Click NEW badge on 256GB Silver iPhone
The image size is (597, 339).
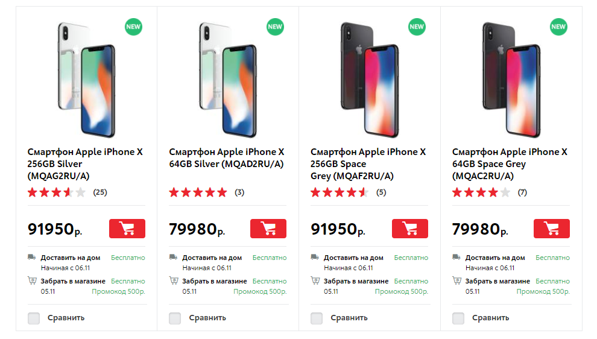pos(133,27)
